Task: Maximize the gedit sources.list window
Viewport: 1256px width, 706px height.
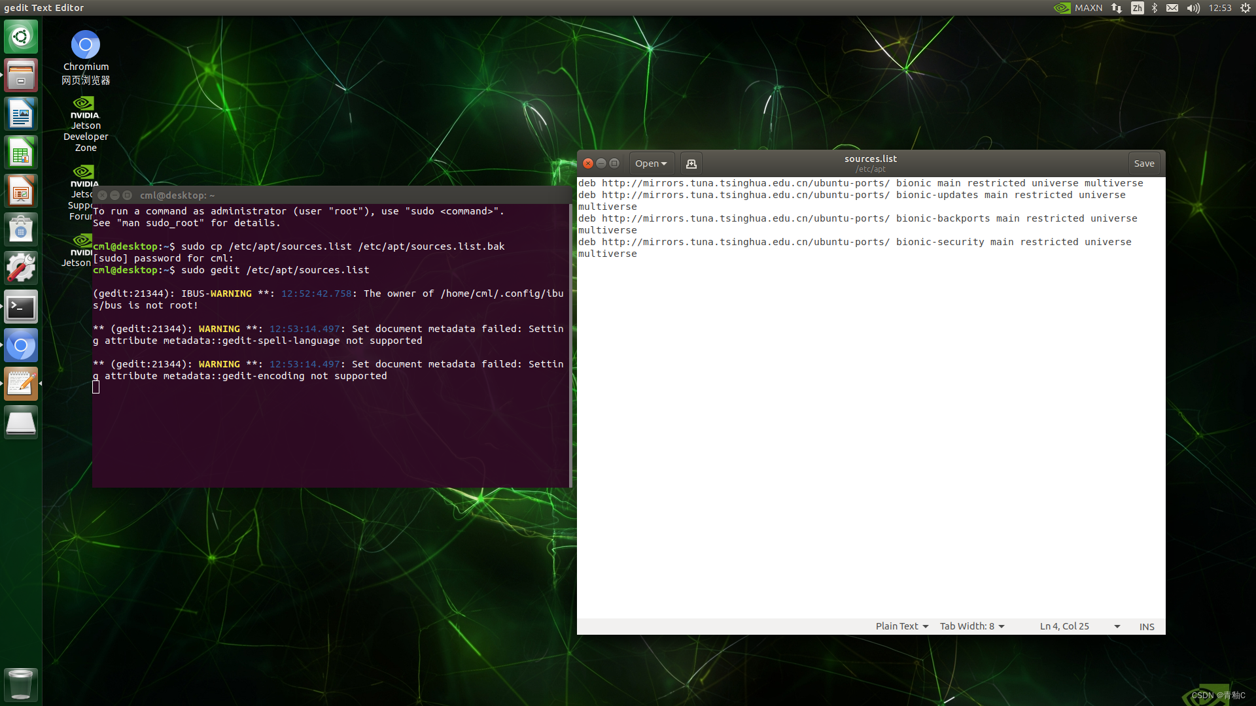Action: [x=614, y=163]
